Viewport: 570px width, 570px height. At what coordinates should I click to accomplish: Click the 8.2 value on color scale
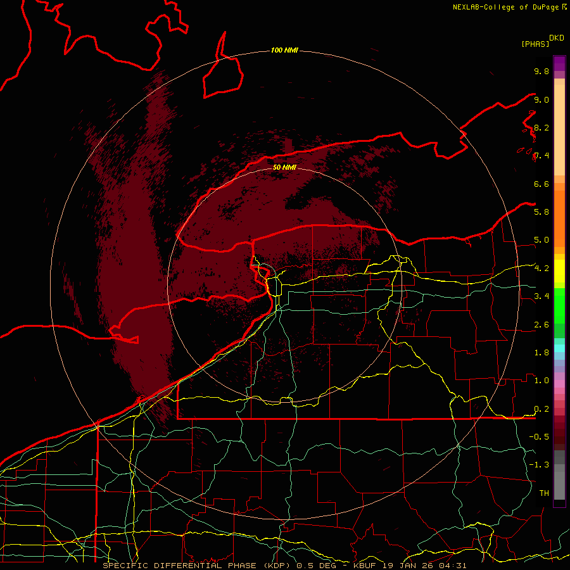[x=541, y=127]
